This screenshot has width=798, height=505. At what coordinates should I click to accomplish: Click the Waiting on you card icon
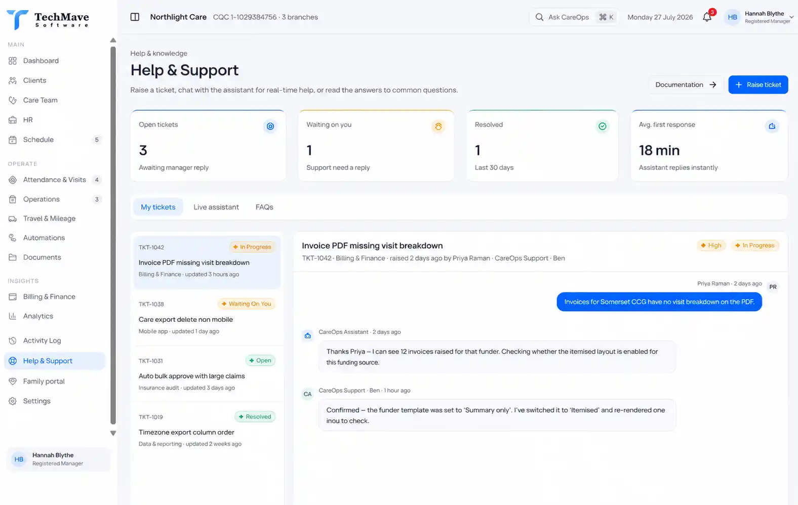tap(438, 126)
